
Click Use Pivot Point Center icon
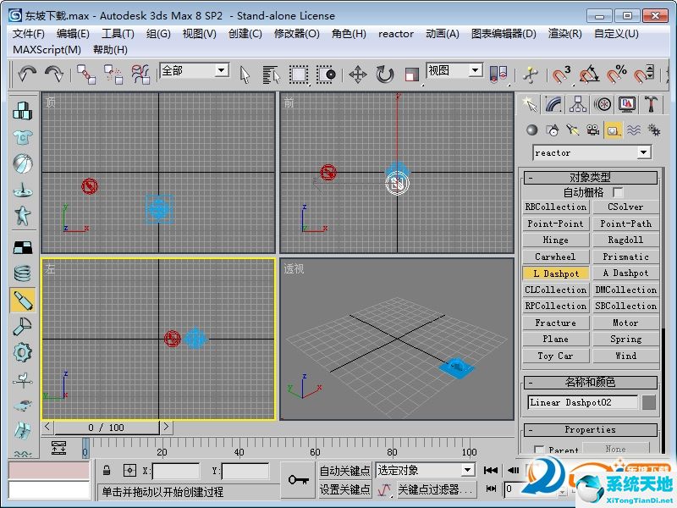click(x=498, y=75)
